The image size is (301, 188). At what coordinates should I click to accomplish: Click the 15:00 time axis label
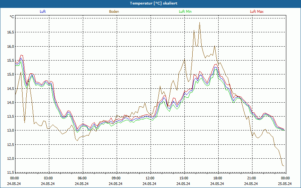(184, 178)
